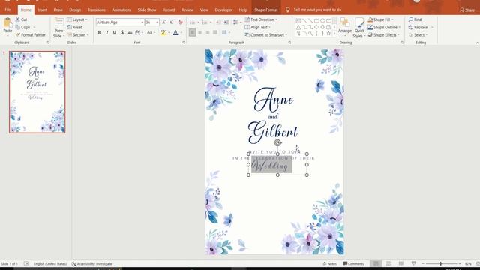Switch to the Shape Format tab
Viewport: 480px width, 270px height.
click(x=266, y=10)
